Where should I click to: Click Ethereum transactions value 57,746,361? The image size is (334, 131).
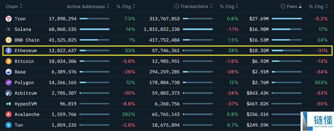[x=166, y=51]
